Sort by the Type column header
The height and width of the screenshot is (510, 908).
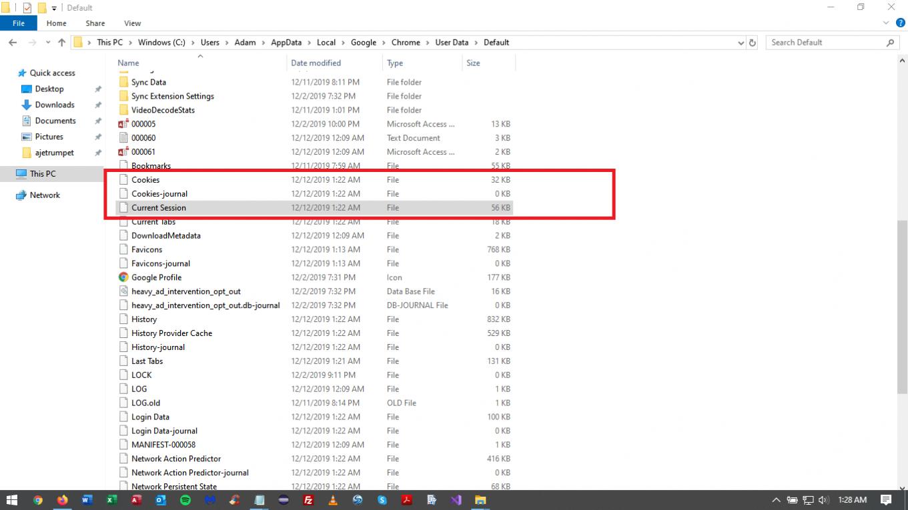click(x=422, y=63)
